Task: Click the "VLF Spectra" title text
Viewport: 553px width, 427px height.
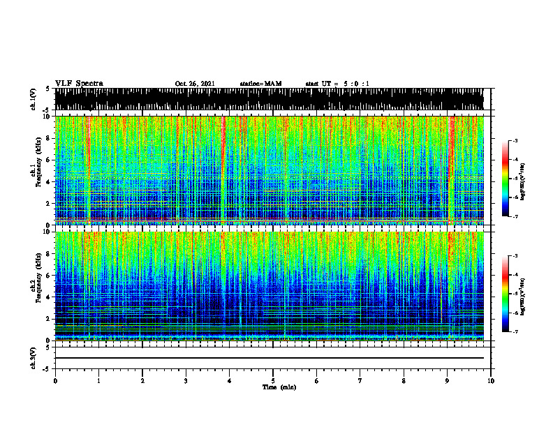Action: [79, 84]
